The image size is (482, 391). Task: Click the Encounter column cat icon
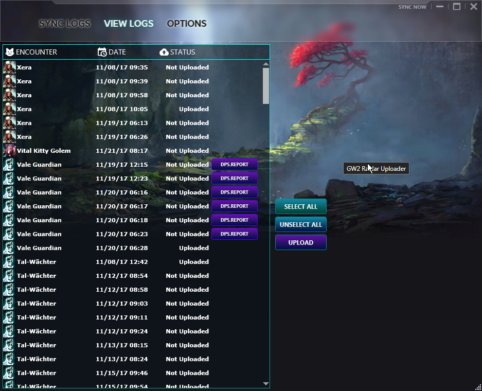(10, 52)
